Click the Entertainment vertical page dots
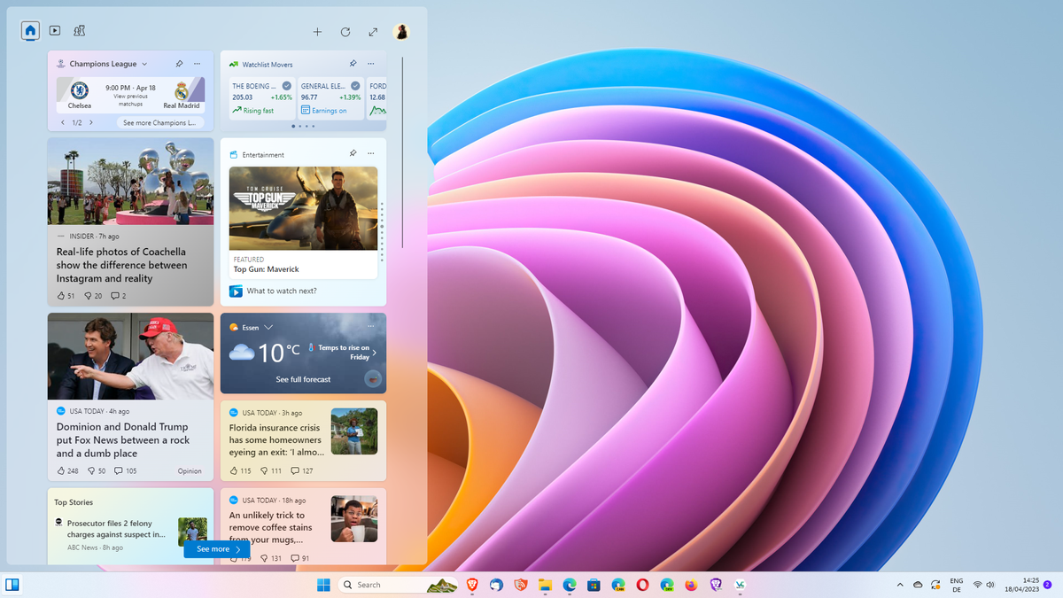Image resolution: width=1063 pixels, height=598 pixels. pos(382,231)
